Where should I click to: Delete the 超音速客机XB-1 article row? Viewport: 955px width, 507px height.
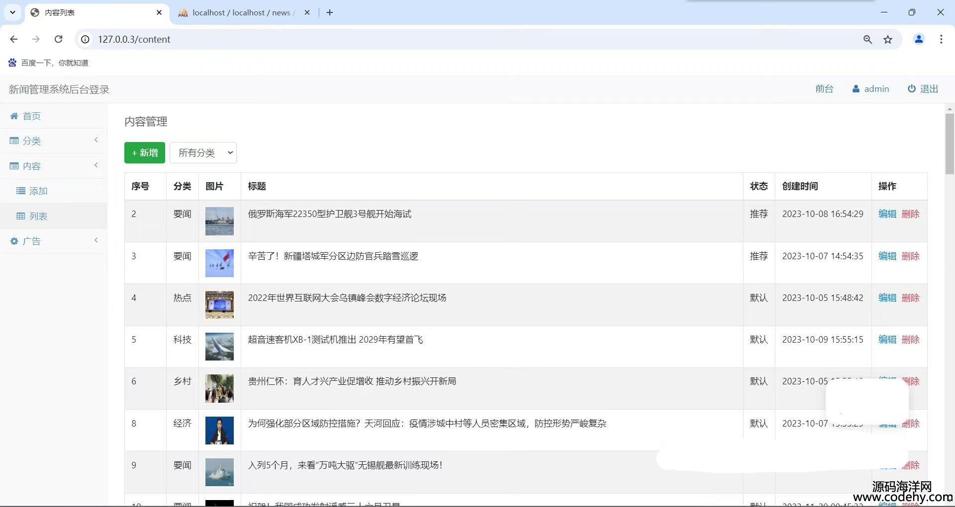tap(910, 340)
